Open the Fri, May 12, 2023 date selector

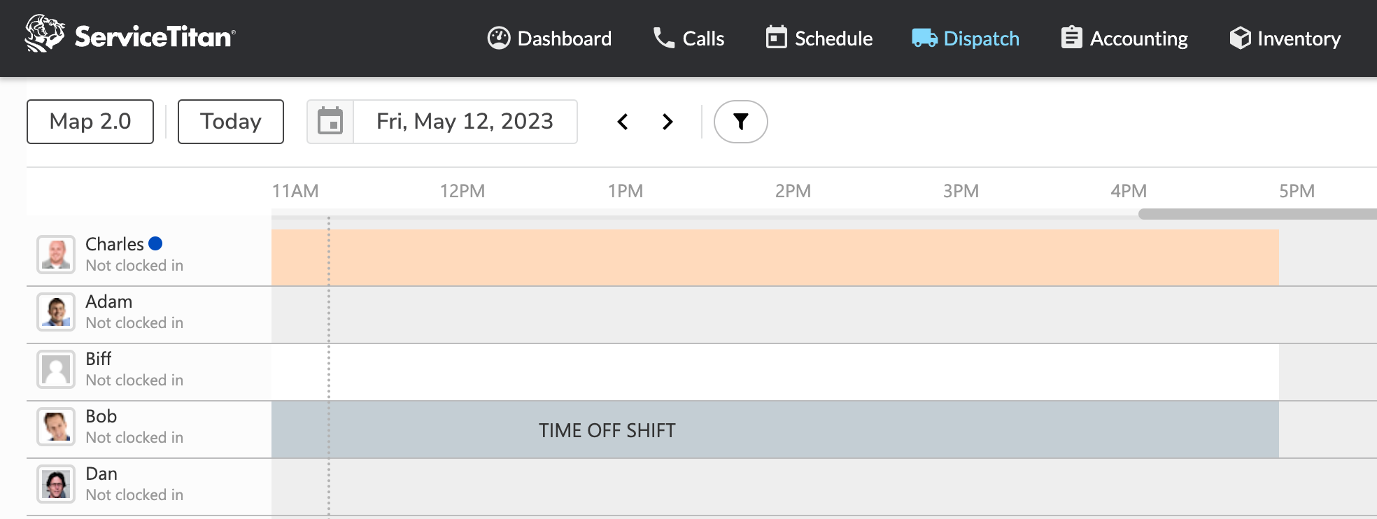[465, 121]
